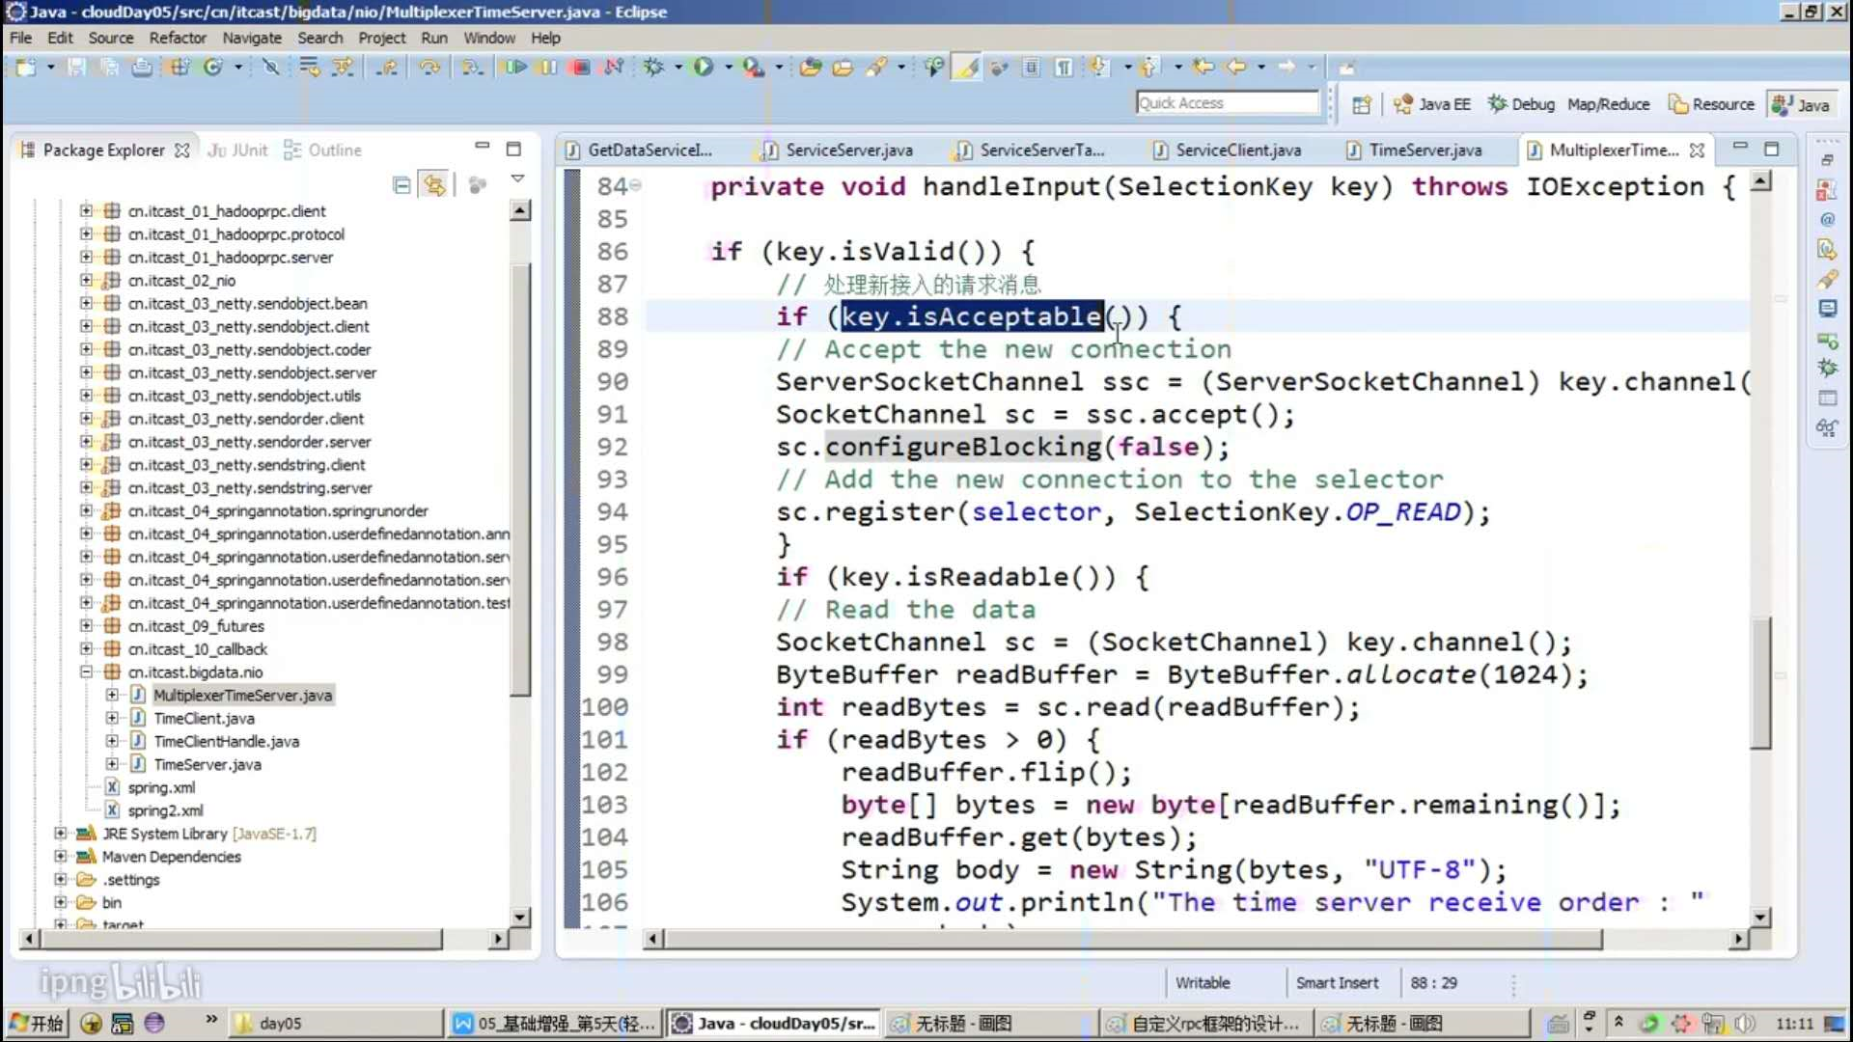Switch to the Debug perspective
1853x1042 pixels.
pyautogui.click(x=1521, y=104)
